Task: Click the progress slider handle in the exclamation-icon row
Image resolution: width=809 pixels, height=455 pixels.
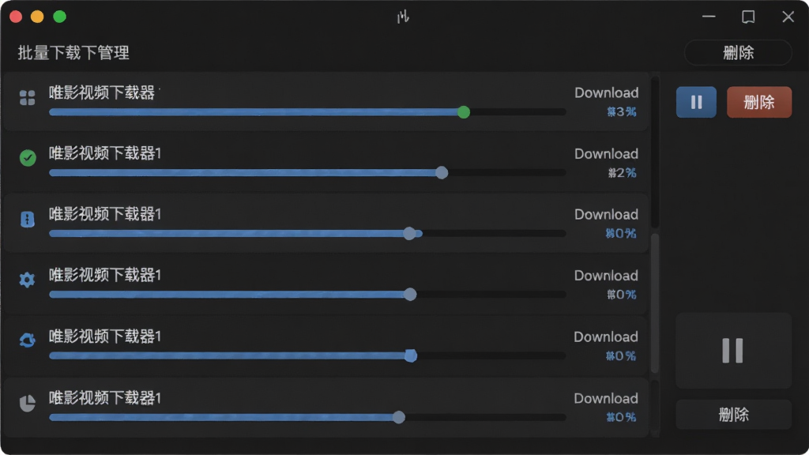Action: [x=409, y=234]
